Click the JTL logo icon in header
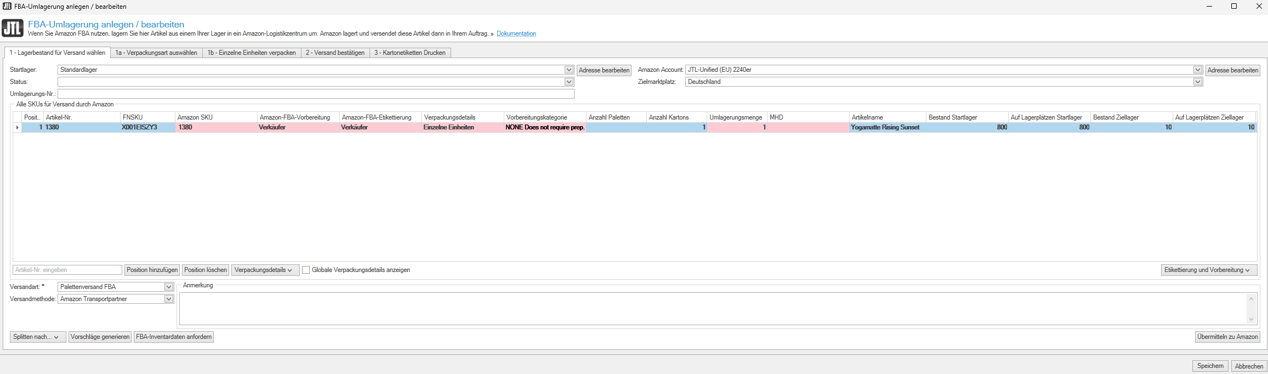Image resolution: width=1268 pixels, height=374 pixels. (x=13, y=28)
